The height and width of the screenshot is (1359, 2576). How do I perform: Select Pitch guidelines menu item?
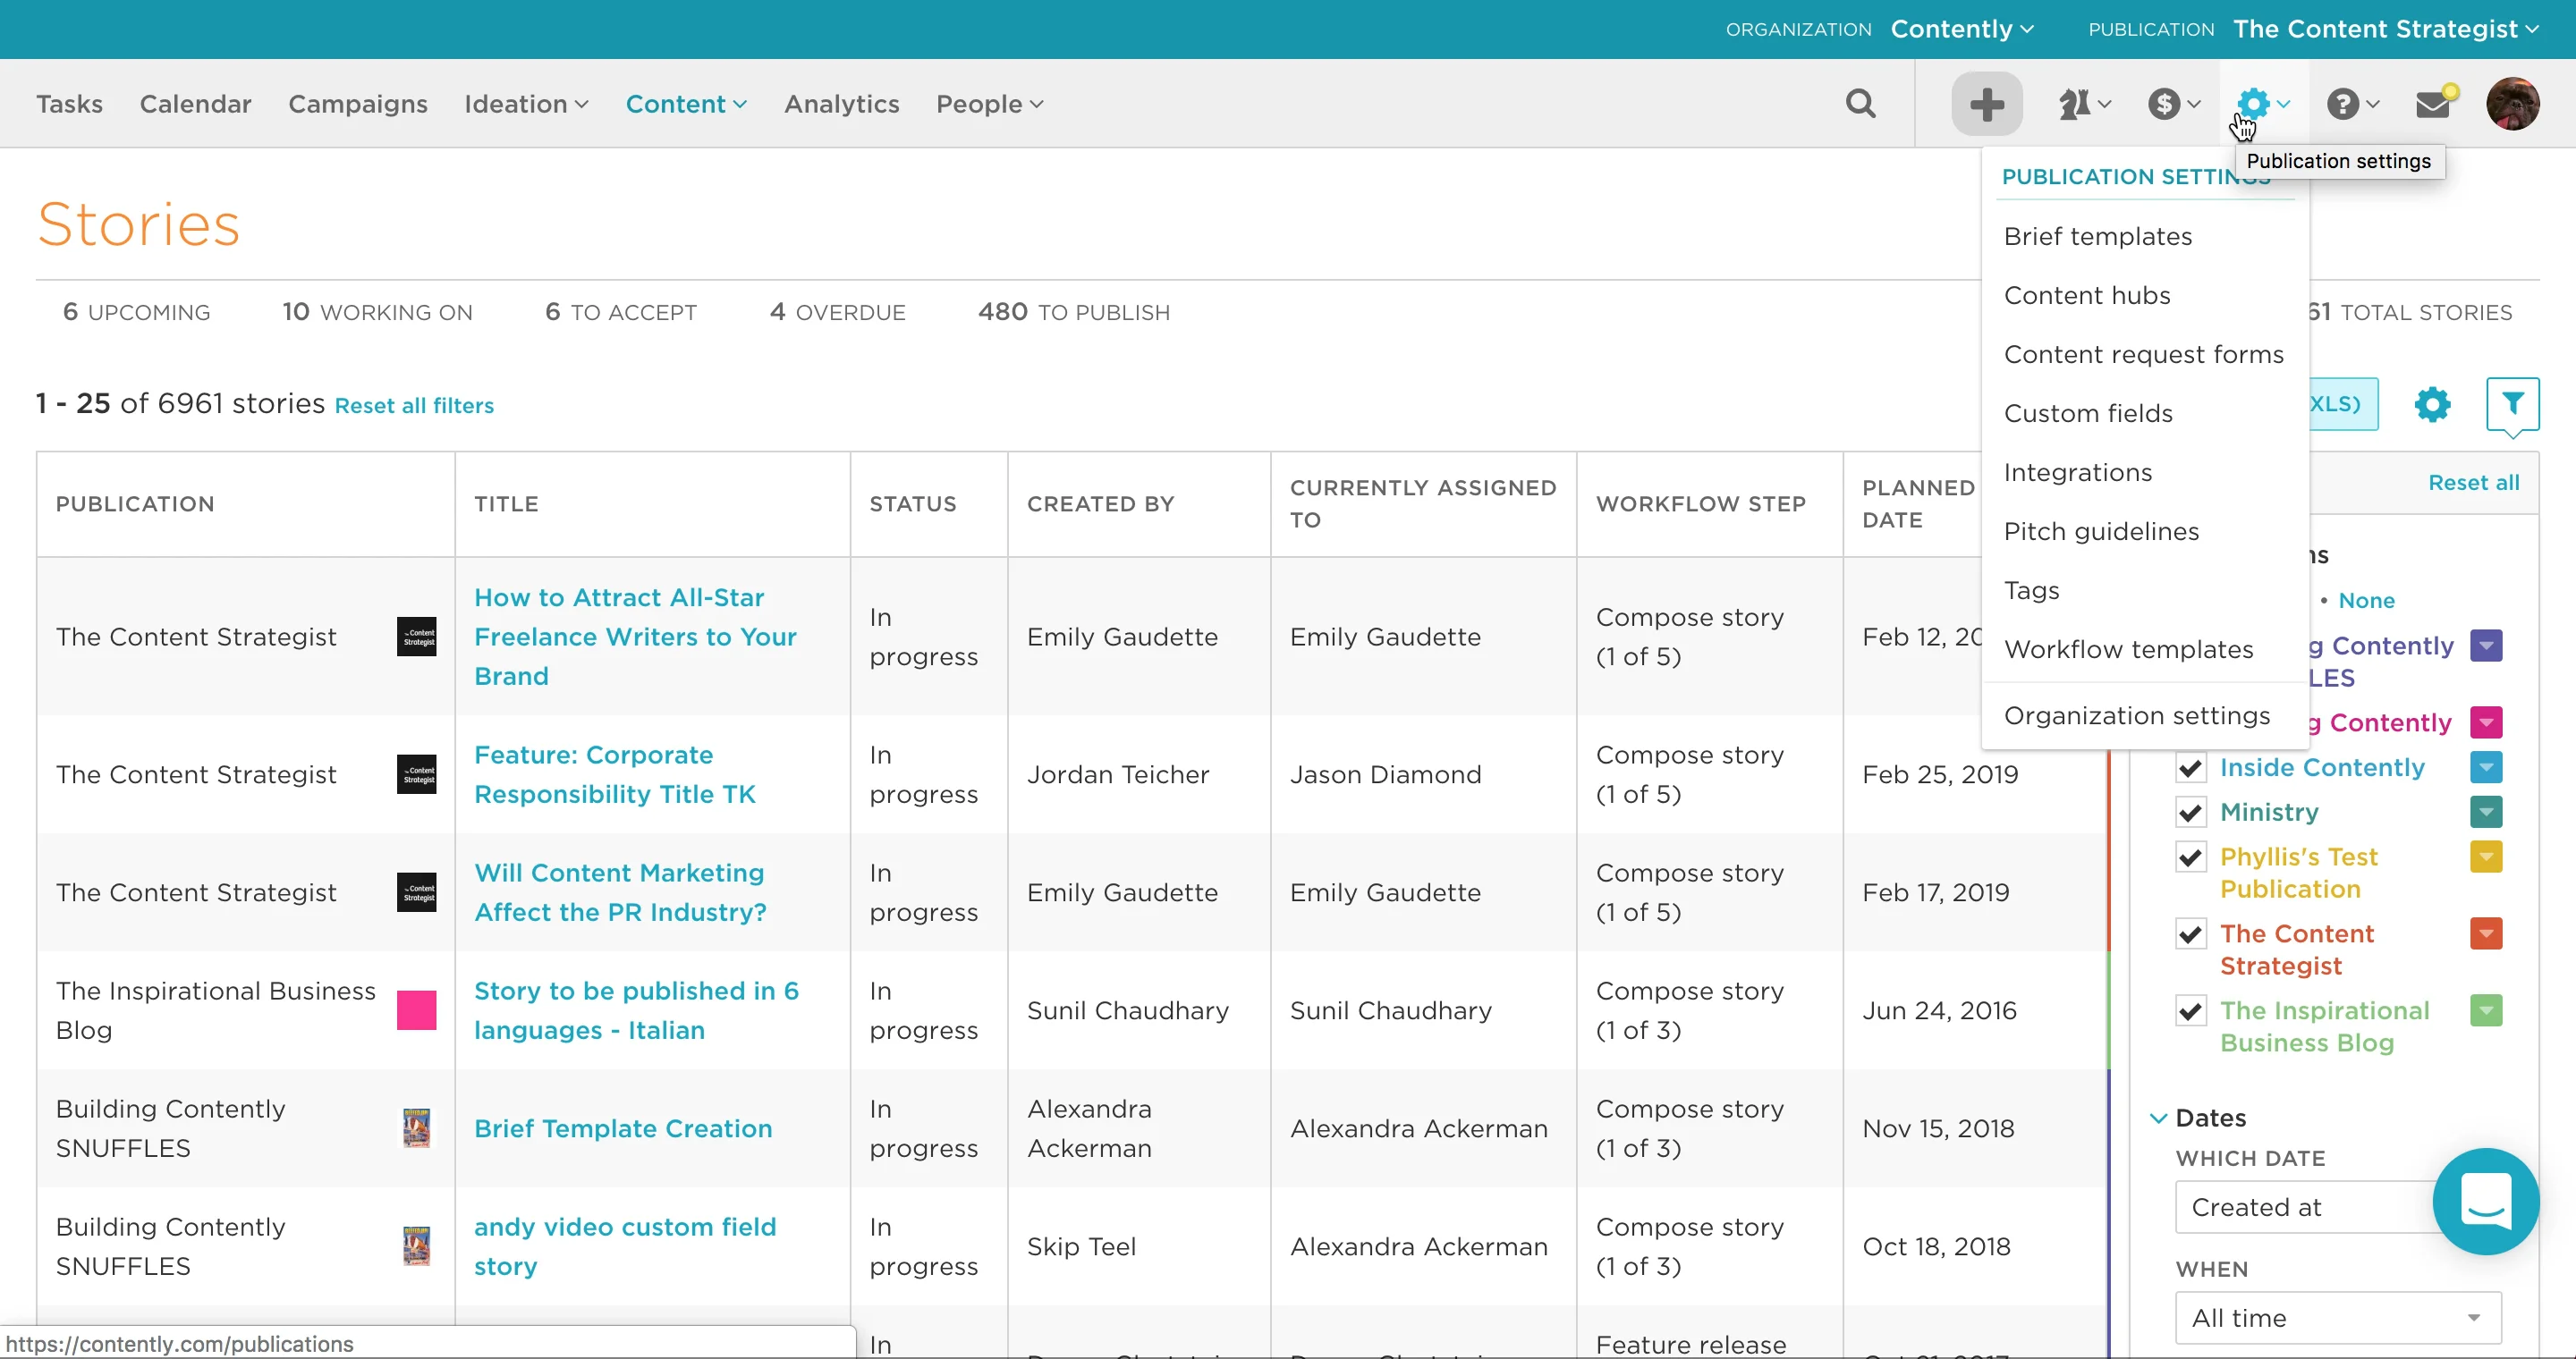click(x=2101, y=532)
